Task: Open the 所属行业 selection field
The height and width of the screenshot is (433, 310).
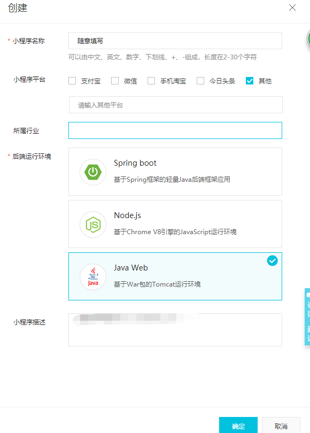Action: pos(175,130)
